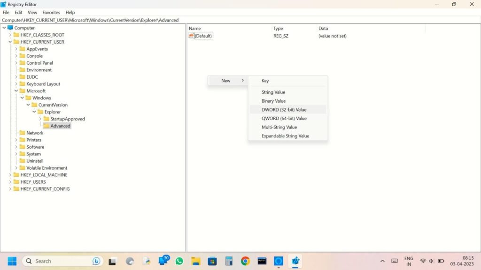Screen dimensions: 481x270
Task: Click the Registry Editor title bar icon
Action: [x=3, y=4]
